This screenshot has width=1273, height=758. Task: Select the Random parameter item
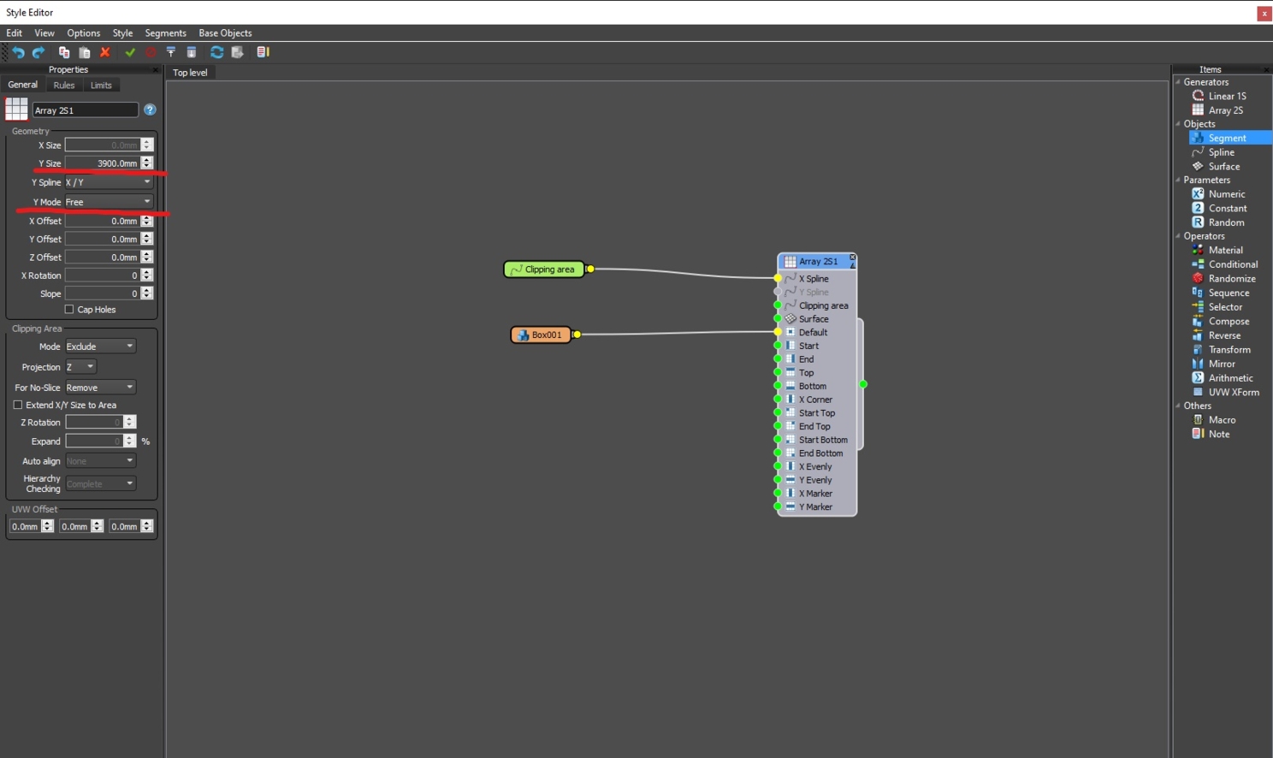1226,222
